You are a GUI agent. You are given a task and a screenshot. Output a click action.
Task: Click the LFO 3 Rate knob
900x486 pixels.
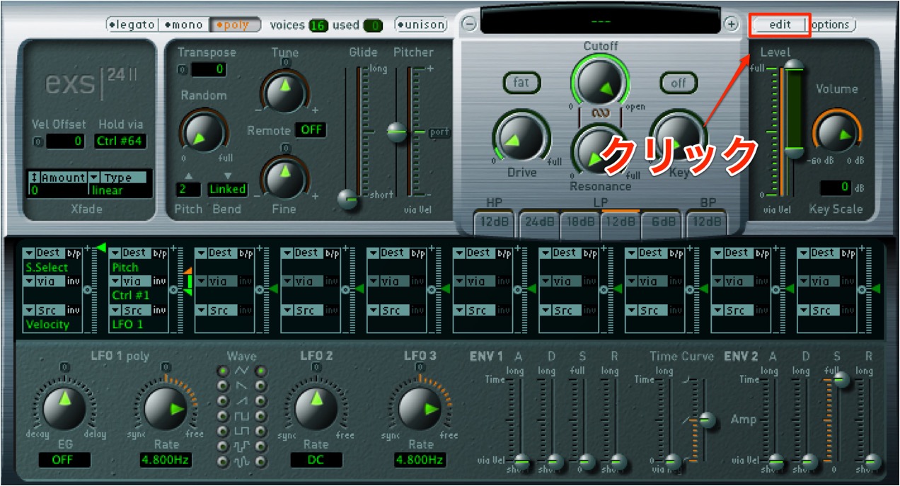tap(420, 407)
